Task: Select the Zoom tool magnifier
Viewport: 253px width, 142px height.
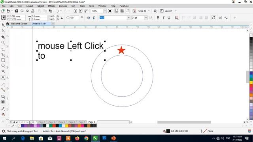Action: click(x=3, y=43)
